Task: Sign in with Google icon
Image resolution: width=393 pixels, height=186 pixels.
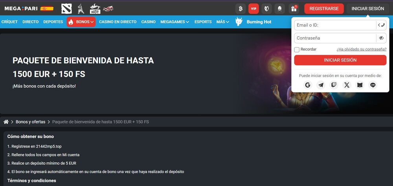Action: pos(308,85)
